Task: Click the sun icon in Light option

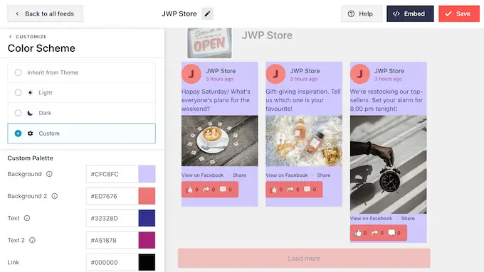Action: click(x=30, y=92)
